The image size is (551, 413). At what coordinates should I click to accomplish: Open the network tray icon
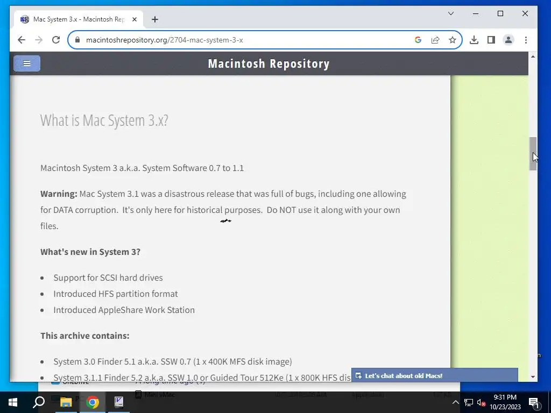point(469,402)
